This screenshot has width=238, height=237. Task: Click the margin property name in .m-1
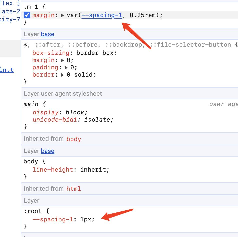(43, 15)
